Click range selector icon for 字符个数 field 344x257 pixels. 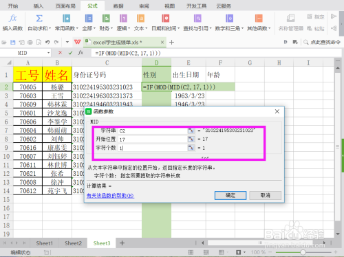(x=191, y=148)
